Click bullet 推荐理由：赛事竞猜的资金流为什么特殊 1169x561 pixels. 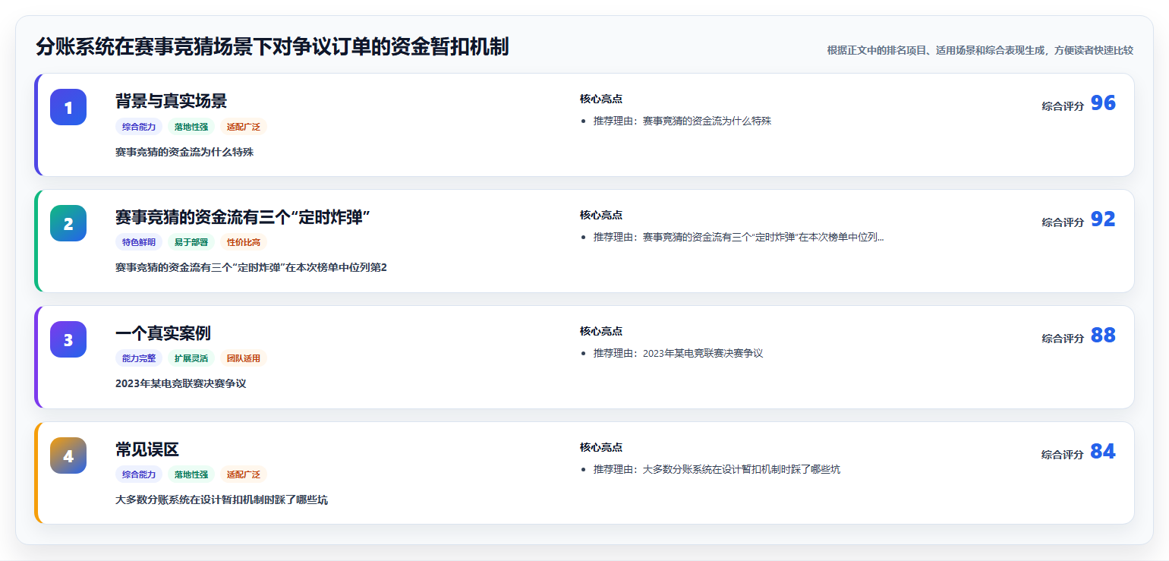(682, 121)
